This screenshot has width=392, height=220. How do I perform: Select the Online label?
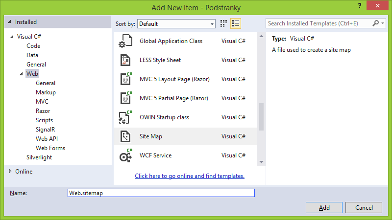[x=24, y=172]
